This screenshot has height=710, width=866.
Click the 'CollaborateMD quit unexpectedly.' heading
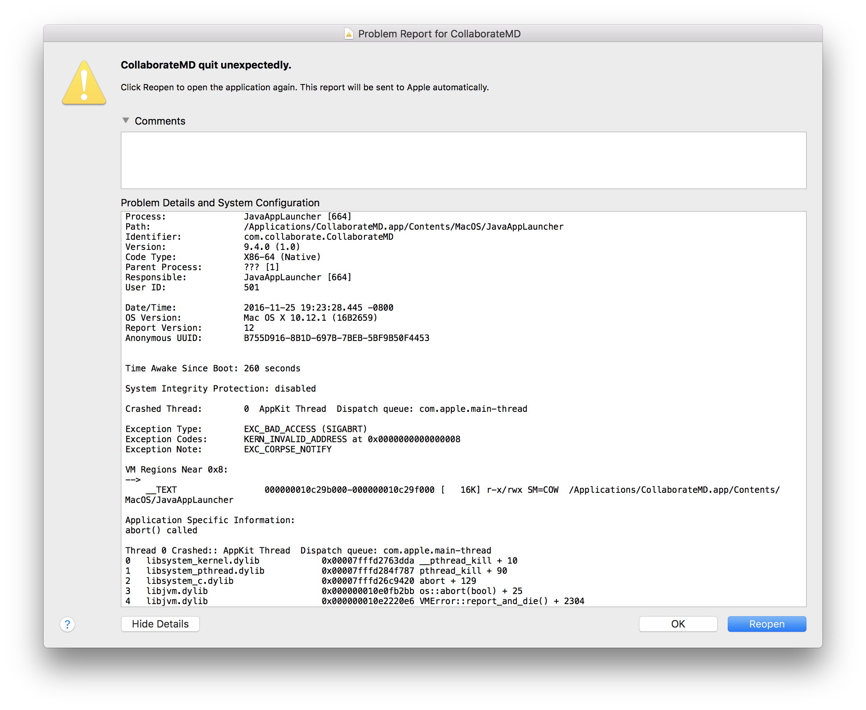click(x=206, y=65)
